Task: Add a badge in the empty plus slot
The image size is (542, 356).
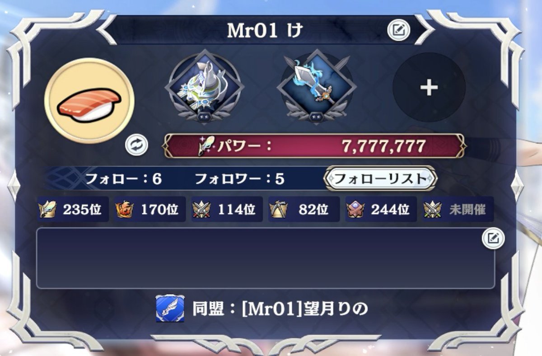Action: (x=429, y=87)
